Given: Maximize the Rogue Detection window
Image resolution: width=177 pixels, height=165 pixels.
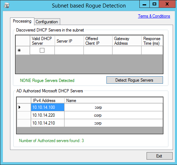Looking at the screenshot, I should pyautogui.click(x=154, y=4).
